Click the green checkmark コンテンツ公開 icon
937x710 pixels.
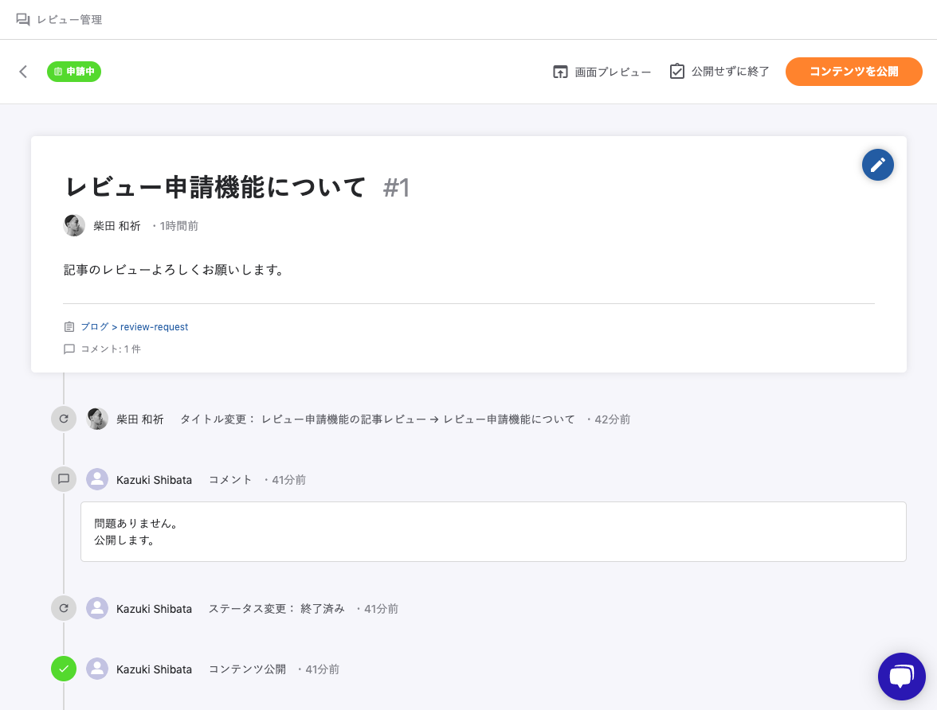point(64,669)
